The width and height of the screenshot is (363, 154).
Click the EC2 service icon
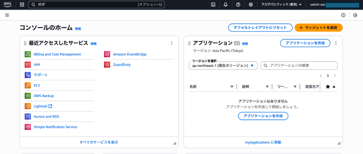pos(28,85)
